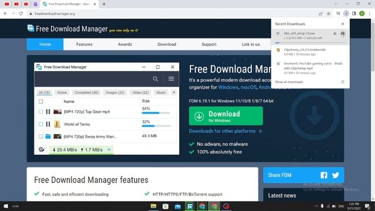375x211 pixels.
Task: Click the search magnifier in FDM preview
Action: 155,79
